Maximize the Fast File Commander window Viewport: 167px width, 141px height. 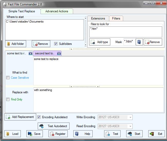coord(153,3)
